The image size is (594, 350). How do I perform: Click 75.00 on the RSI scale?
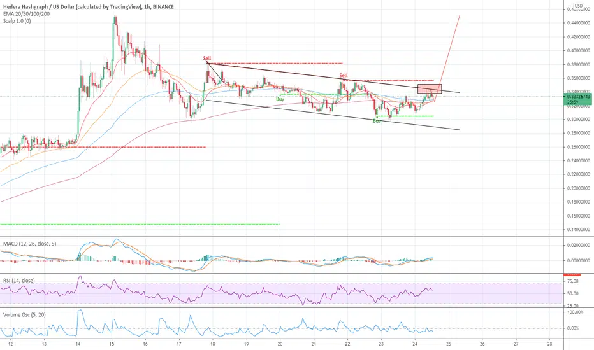573,281
